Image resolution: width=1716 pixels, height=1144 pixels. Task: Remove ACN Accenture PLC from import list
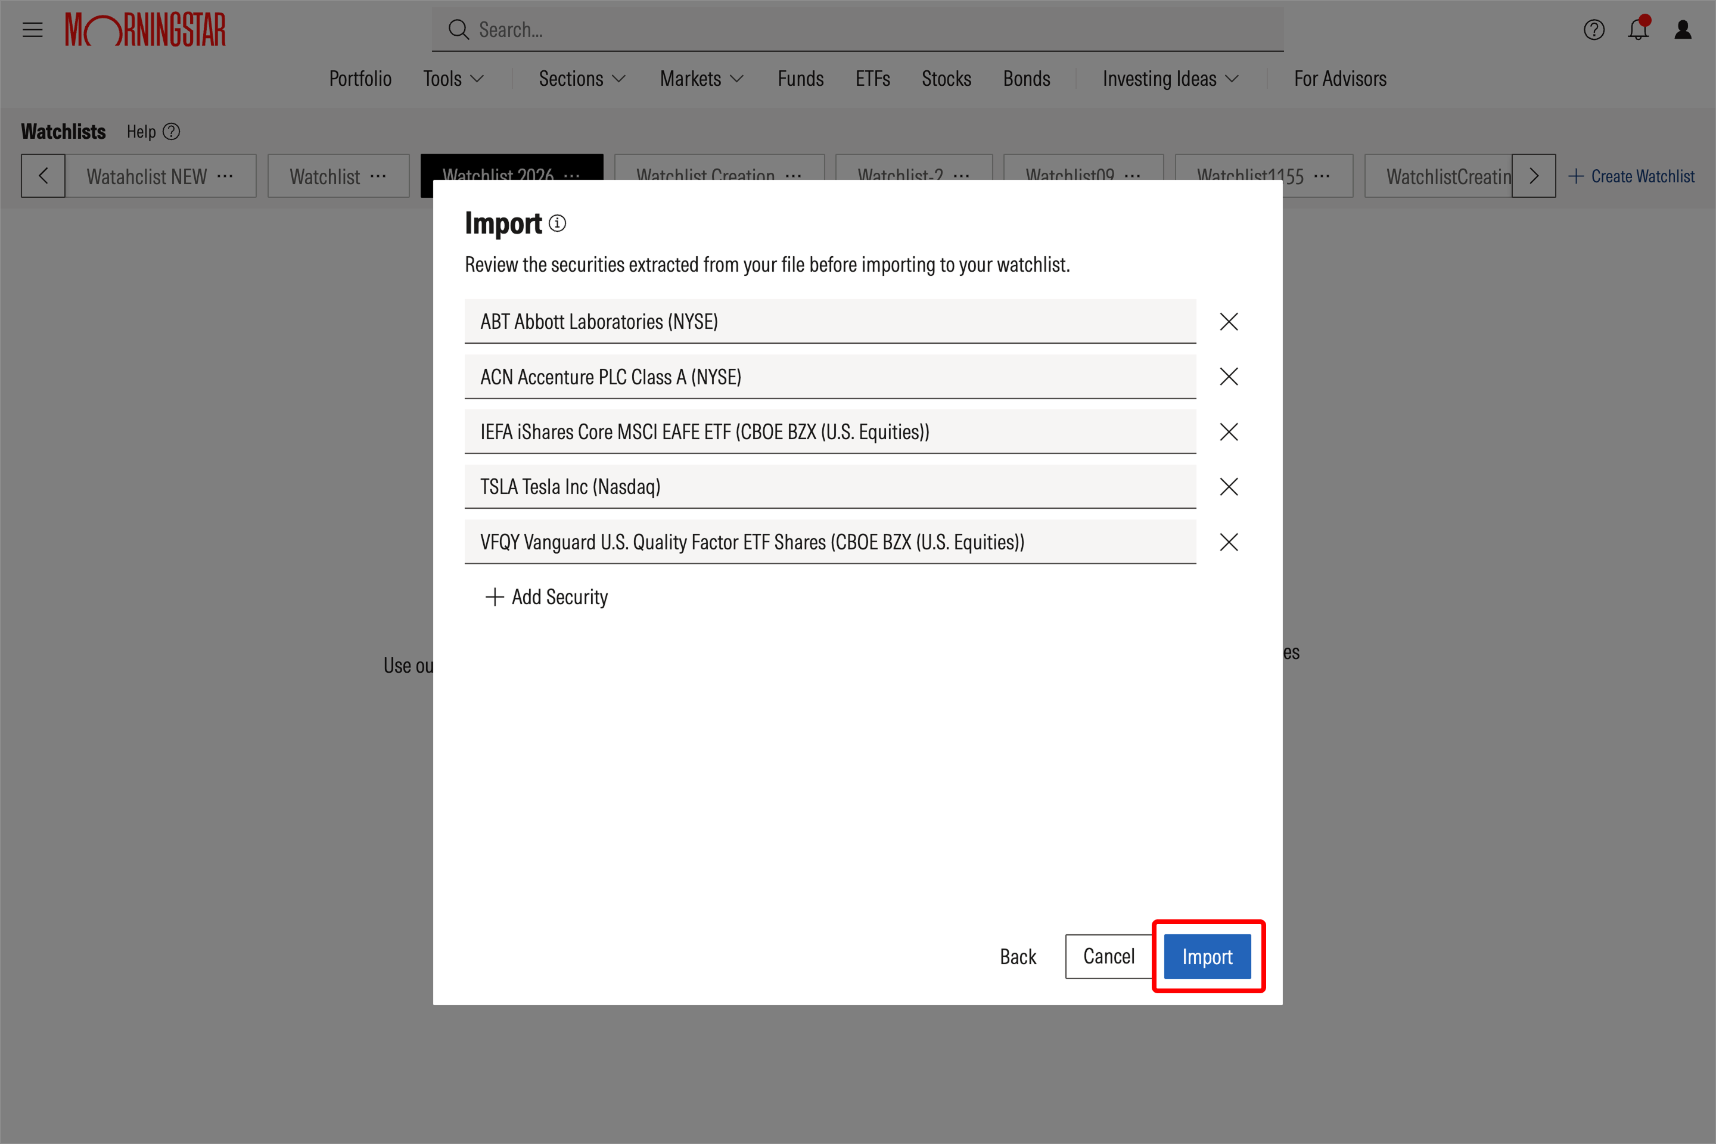click(x=1229, y=377)
